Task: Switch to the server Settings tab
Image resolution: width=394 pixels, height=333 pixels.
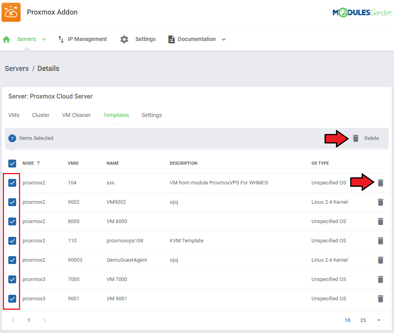Action: 152,115
